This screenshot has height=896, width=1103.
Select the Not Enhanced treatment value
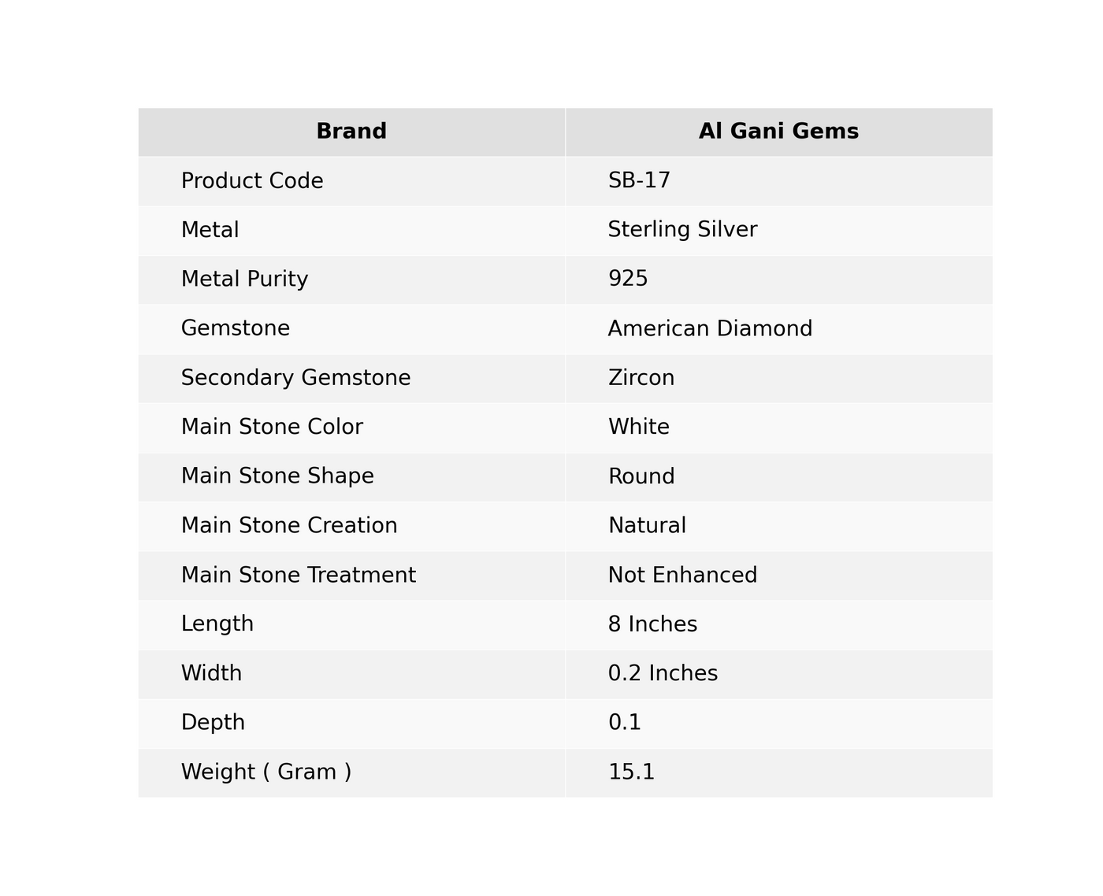(682, 575)
